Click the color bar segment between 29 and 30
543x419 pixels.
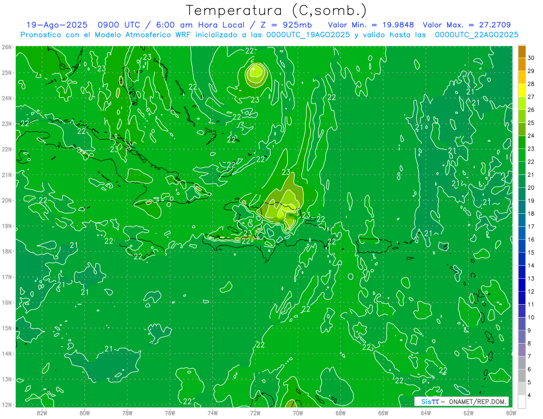pos(522,64)
